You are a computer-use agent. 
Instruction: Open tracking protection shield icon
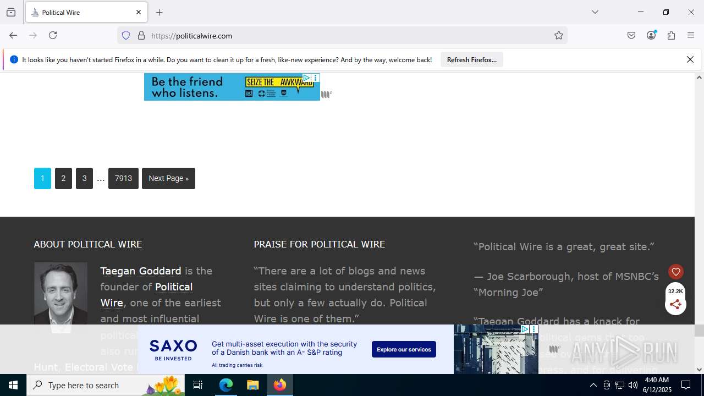pyautogui.click(x=126, y=35)
